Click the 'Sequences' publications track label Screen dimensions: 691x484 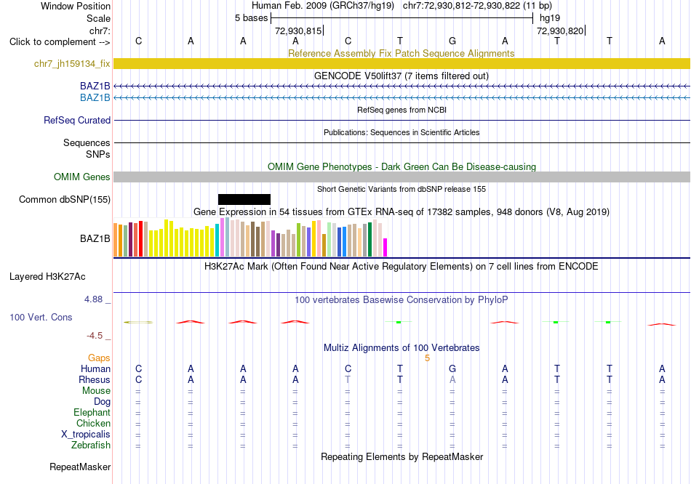[x=87, y=142]
